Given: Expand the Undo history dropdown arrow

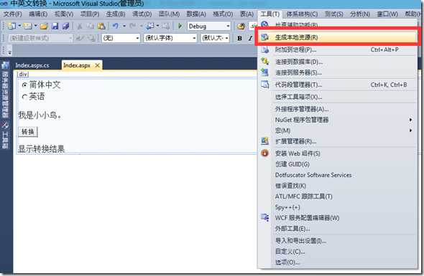Looking at the screenshot, I should click(124, 27).
